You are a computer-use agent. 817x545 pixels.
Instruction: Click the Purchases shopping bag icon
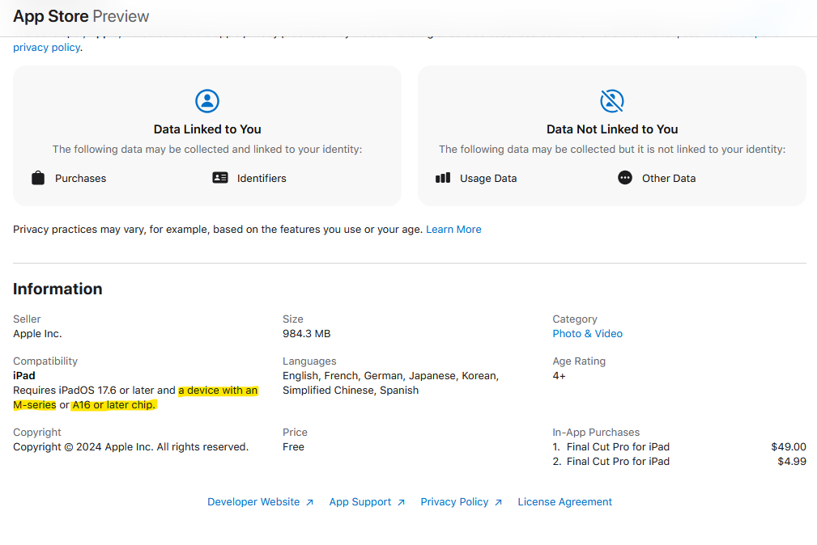(38, 178)
